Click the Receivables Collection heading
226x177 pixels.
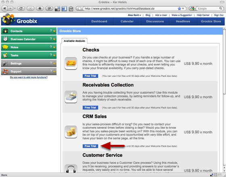[108, 85]
